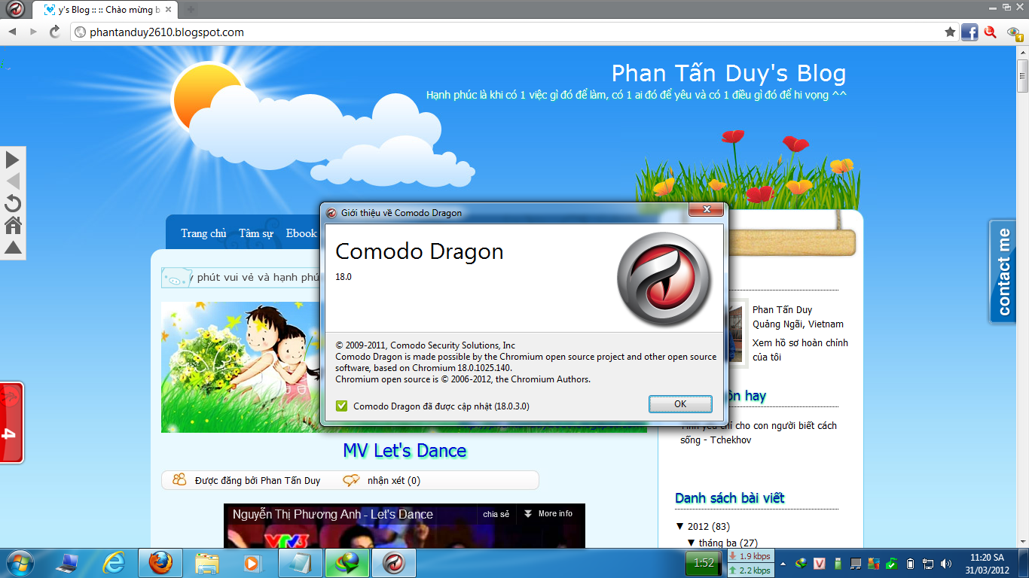The width and height of the screenshot is (1029, 578).
Task: Launch Internet Explorer from the taskbar
Action: click(x=115, y=562)
